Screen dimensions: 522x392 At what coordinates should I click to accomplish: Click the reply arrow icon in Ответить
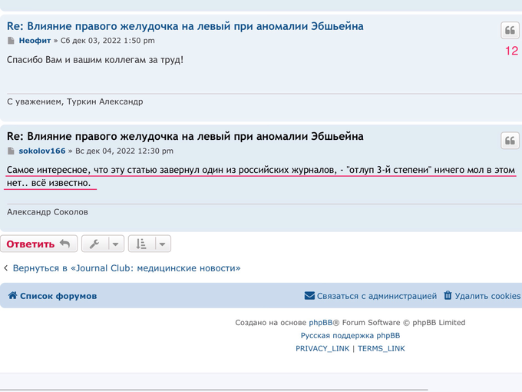(64, 244)
